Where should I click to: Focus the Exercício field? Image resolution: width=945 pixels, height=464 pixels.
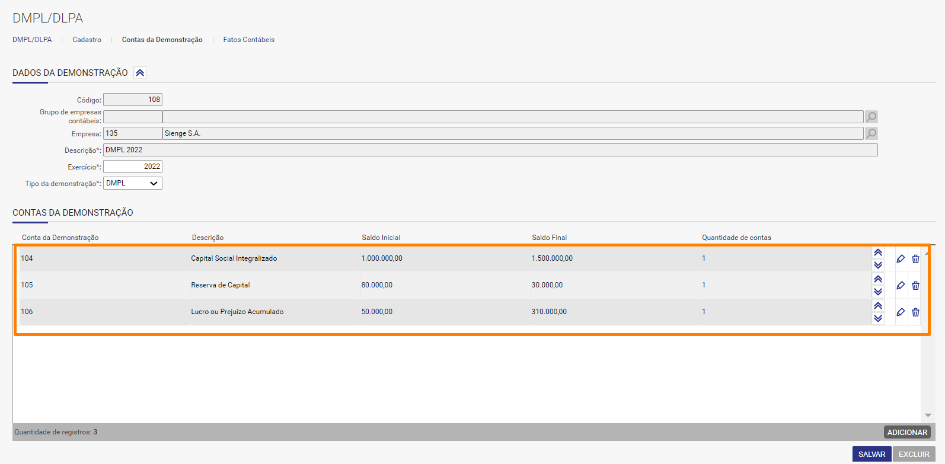coord(133,167)
